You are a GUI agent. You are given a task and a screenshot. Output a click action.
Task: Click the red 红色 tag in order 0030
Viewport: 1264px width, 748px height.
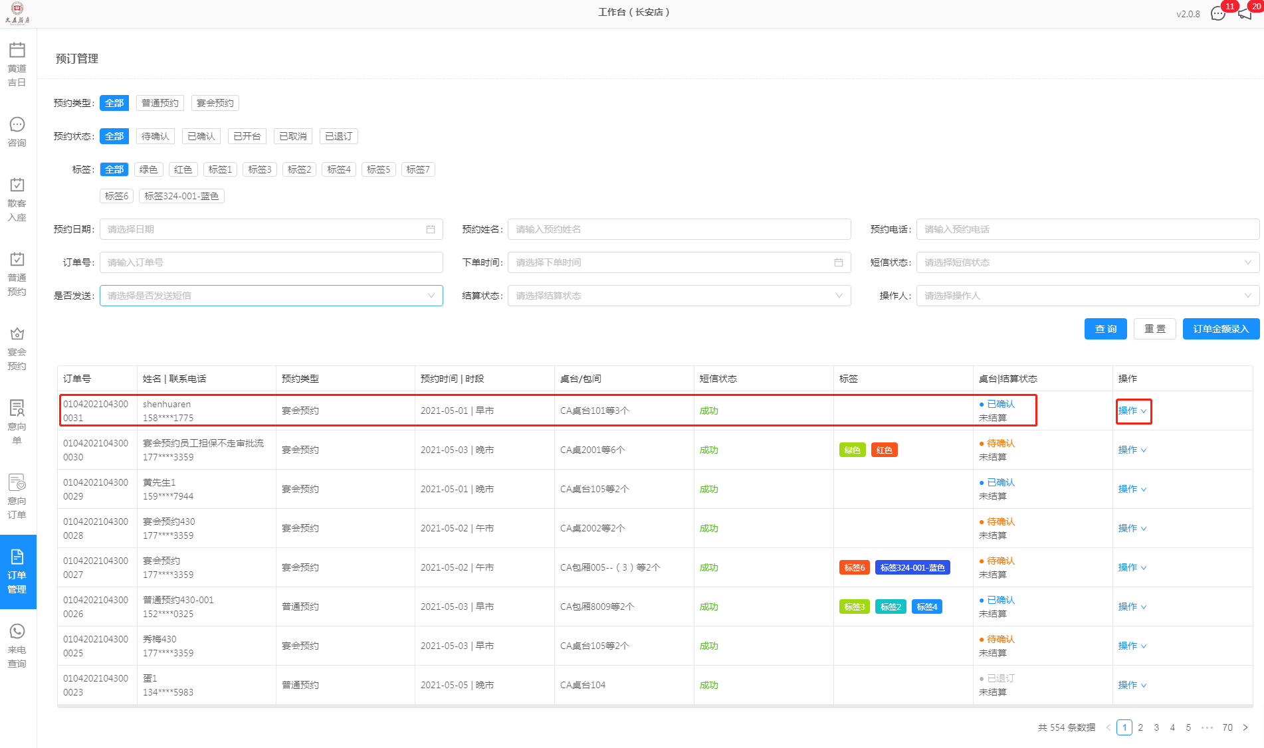[x=885, y=450]
